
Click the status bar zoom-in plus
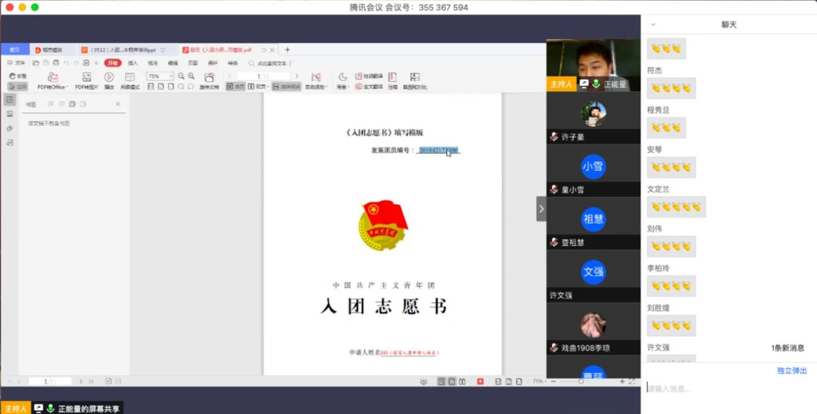pyautogui.click(x=622, y=381)
